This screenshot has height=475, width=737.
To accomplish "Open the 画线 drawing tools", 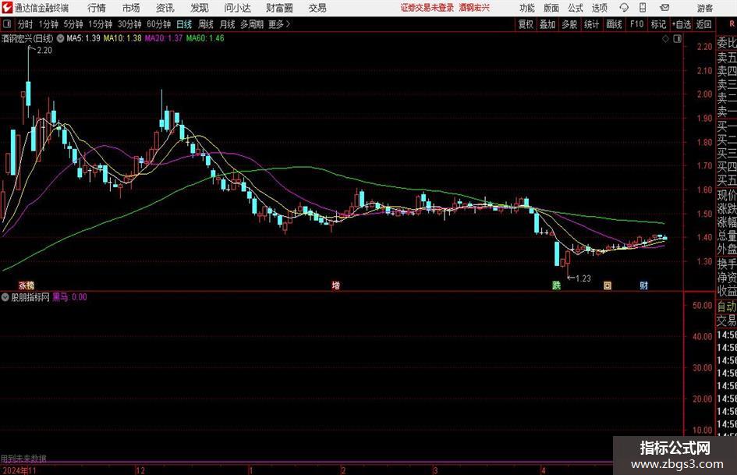I will pyautogui.click(x=615, y=24).
